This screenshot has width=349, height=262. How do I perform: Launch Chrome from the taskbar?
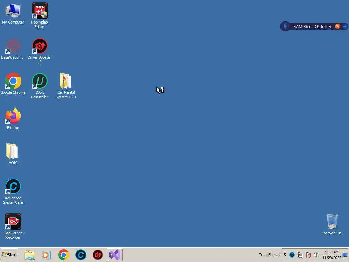(64, 255)
